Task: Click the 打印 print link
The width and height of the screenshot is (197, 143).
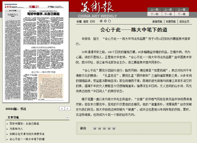Action: [93, 22]
